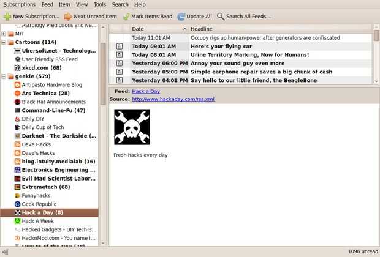The width and height of the screenshot is (380, 257).
Task: Click status icon for 'Here's your flying car'
Action: click(x=120, y=47)
